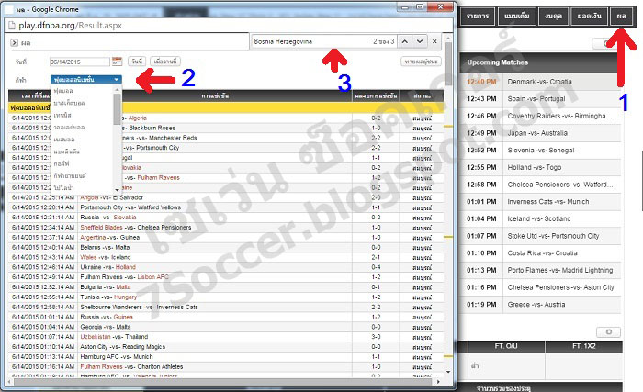The image size is (643, 392).
Task: Click the button at far right of date row
Action: point(421,62)
